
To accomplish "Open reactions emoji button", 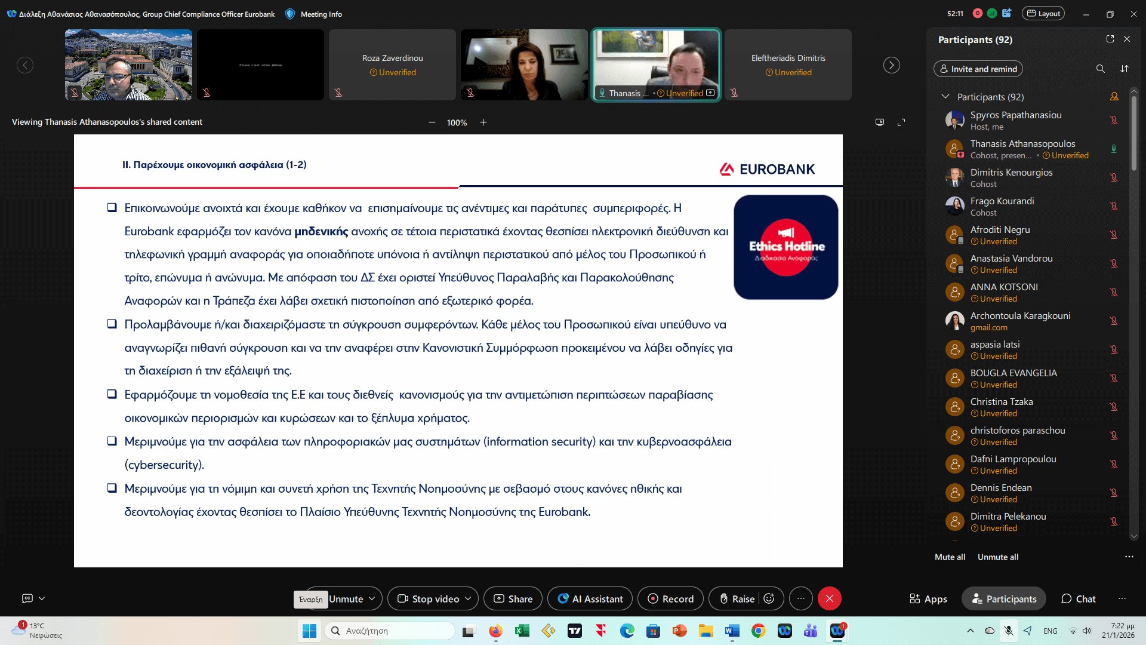I will tap(769, 598).
